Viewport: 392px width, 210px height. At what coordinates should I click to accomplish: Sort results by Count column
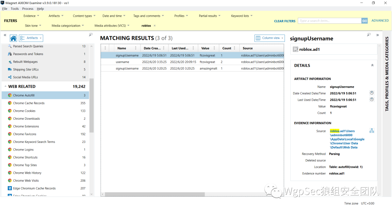(227, 48)
